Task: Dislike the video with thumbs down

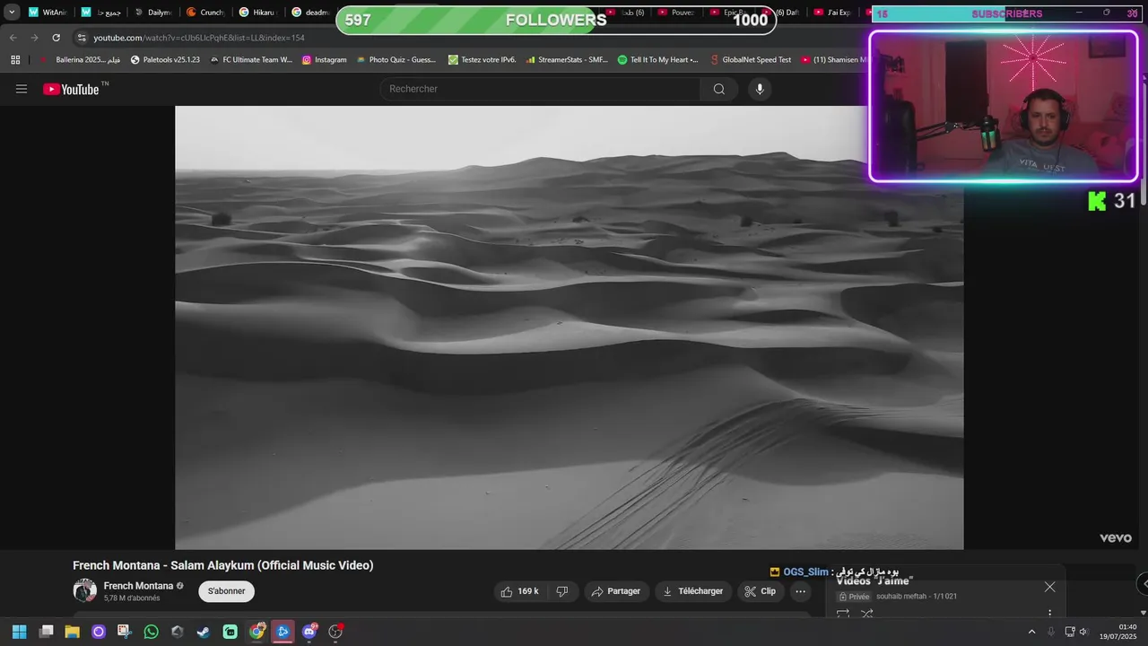Action: coord(562,591)
